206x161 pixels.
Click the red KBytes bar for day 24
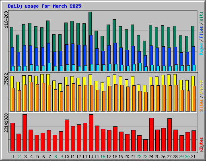(x=151, y=135)
